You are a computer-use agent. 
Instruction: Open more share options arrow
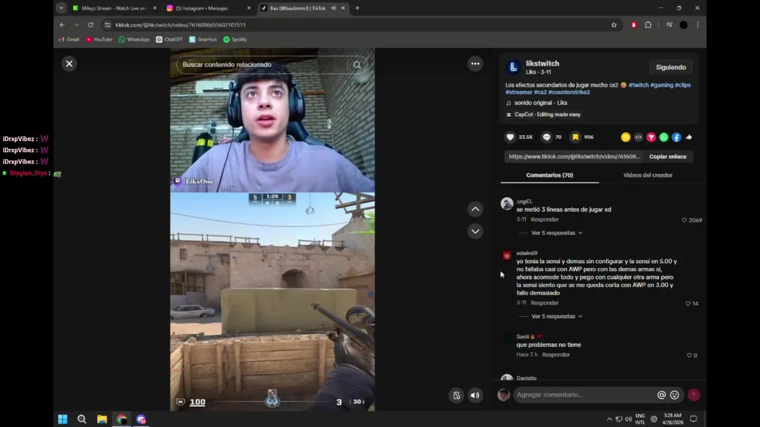coord(689,137)
